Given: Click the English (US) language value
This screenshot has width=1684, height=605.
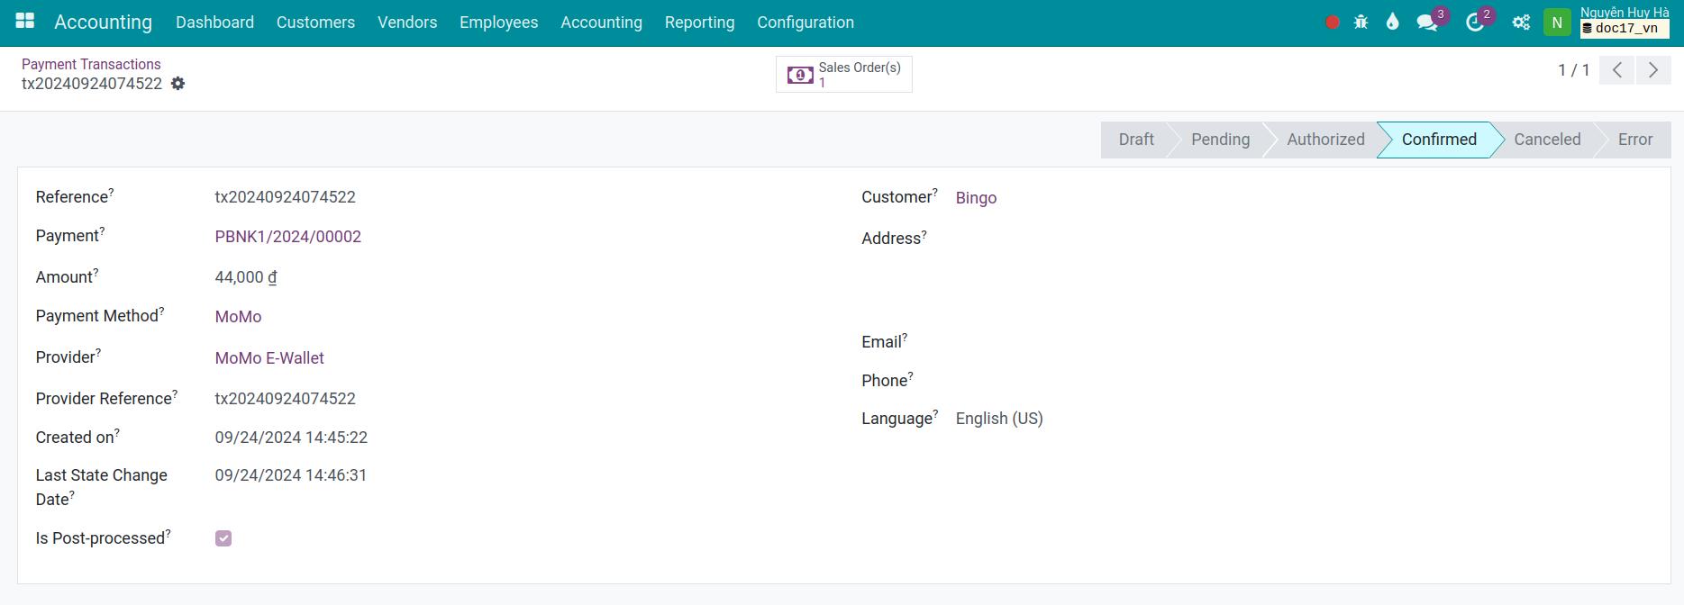Looking at the screenshot, I should click(x=999, y=419).
